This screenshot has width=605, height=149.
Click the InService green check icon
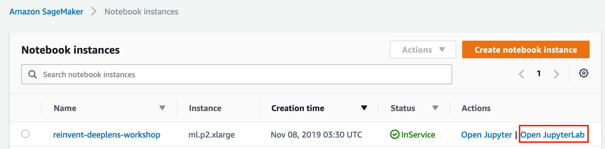[x=395, y=135]
